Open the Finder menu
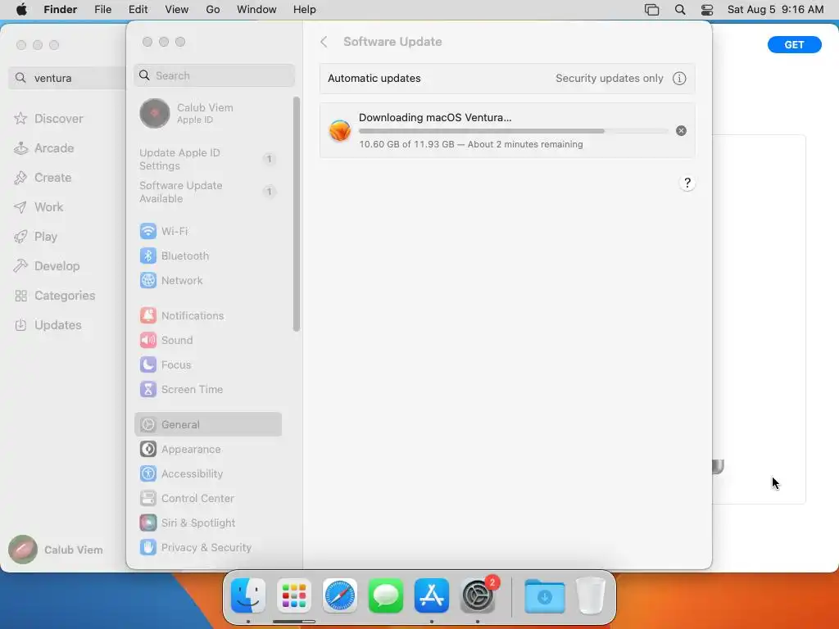 click(61, 10)
